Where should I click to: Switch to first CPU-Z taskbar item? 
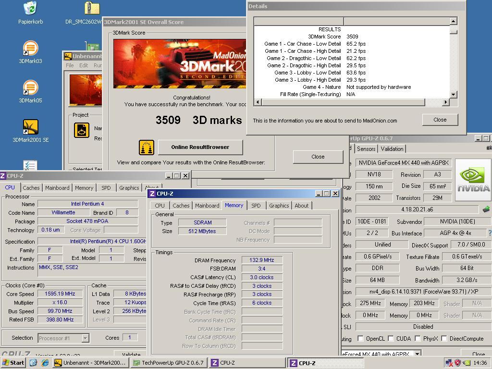(x=246, y=363)
